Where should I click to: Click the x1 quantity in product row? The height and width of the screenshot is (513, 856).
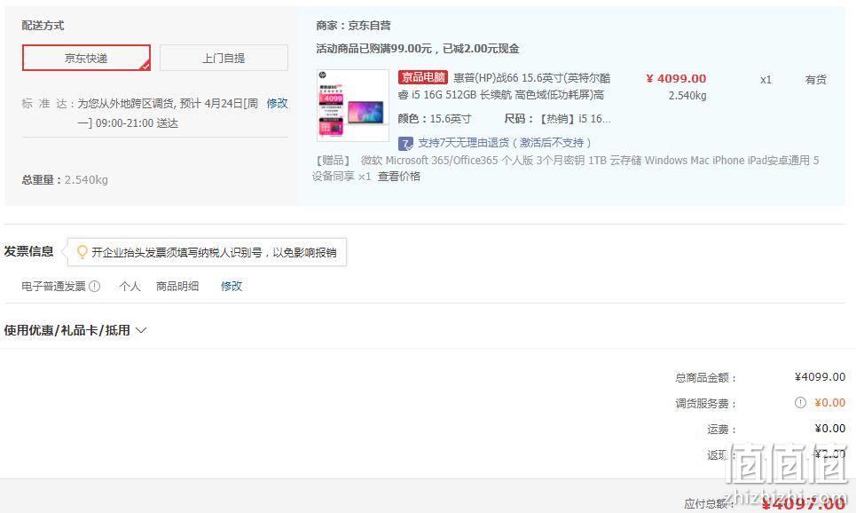pos(766,80)
